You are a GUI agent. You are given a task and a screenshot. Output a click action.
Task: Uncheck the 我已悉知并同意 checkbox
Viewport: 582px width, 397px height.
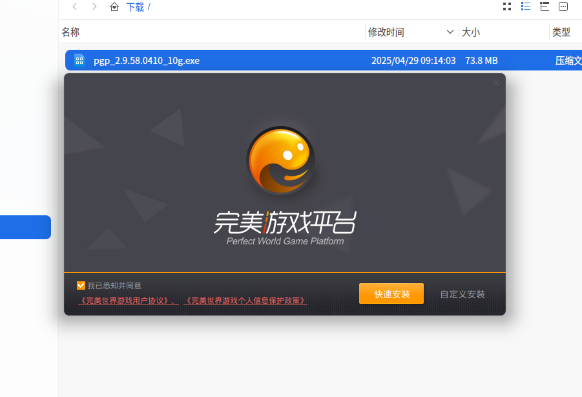click(x=81, y=285)
